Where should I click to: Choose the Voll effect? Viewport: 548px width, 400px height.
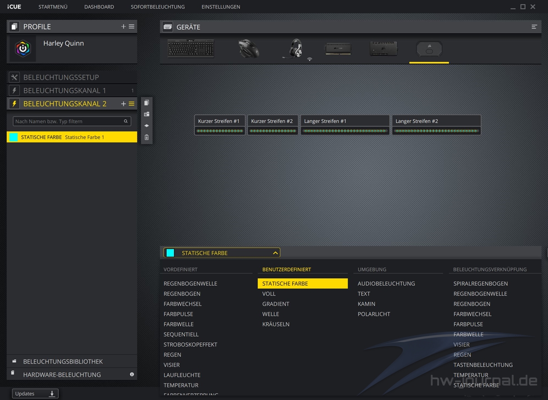pyautogui.click(x=269, y=294)
